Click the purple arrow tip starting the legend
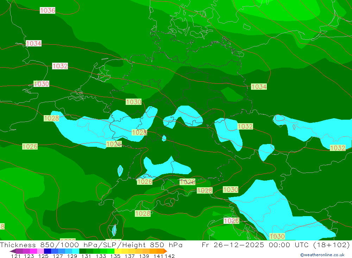352x258 pixels. (13, 251)
